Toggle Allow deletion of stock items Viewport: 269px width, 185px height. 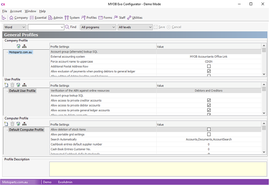pyautogui.click(x=209, y=130)
